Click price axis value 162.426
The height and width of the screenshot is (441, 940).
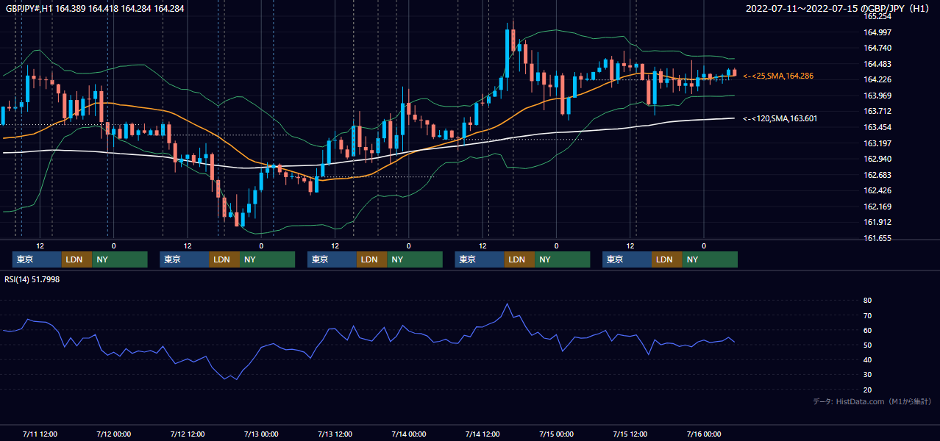[x=877, y=191]
